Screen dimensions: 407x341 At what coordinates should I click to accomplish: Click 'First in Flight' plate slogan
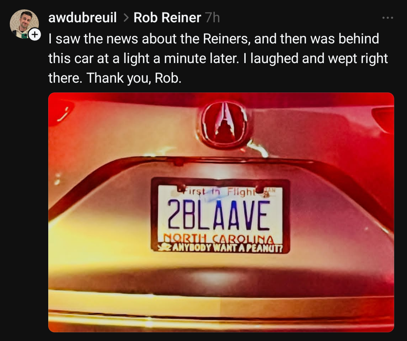tap(218, 192)
